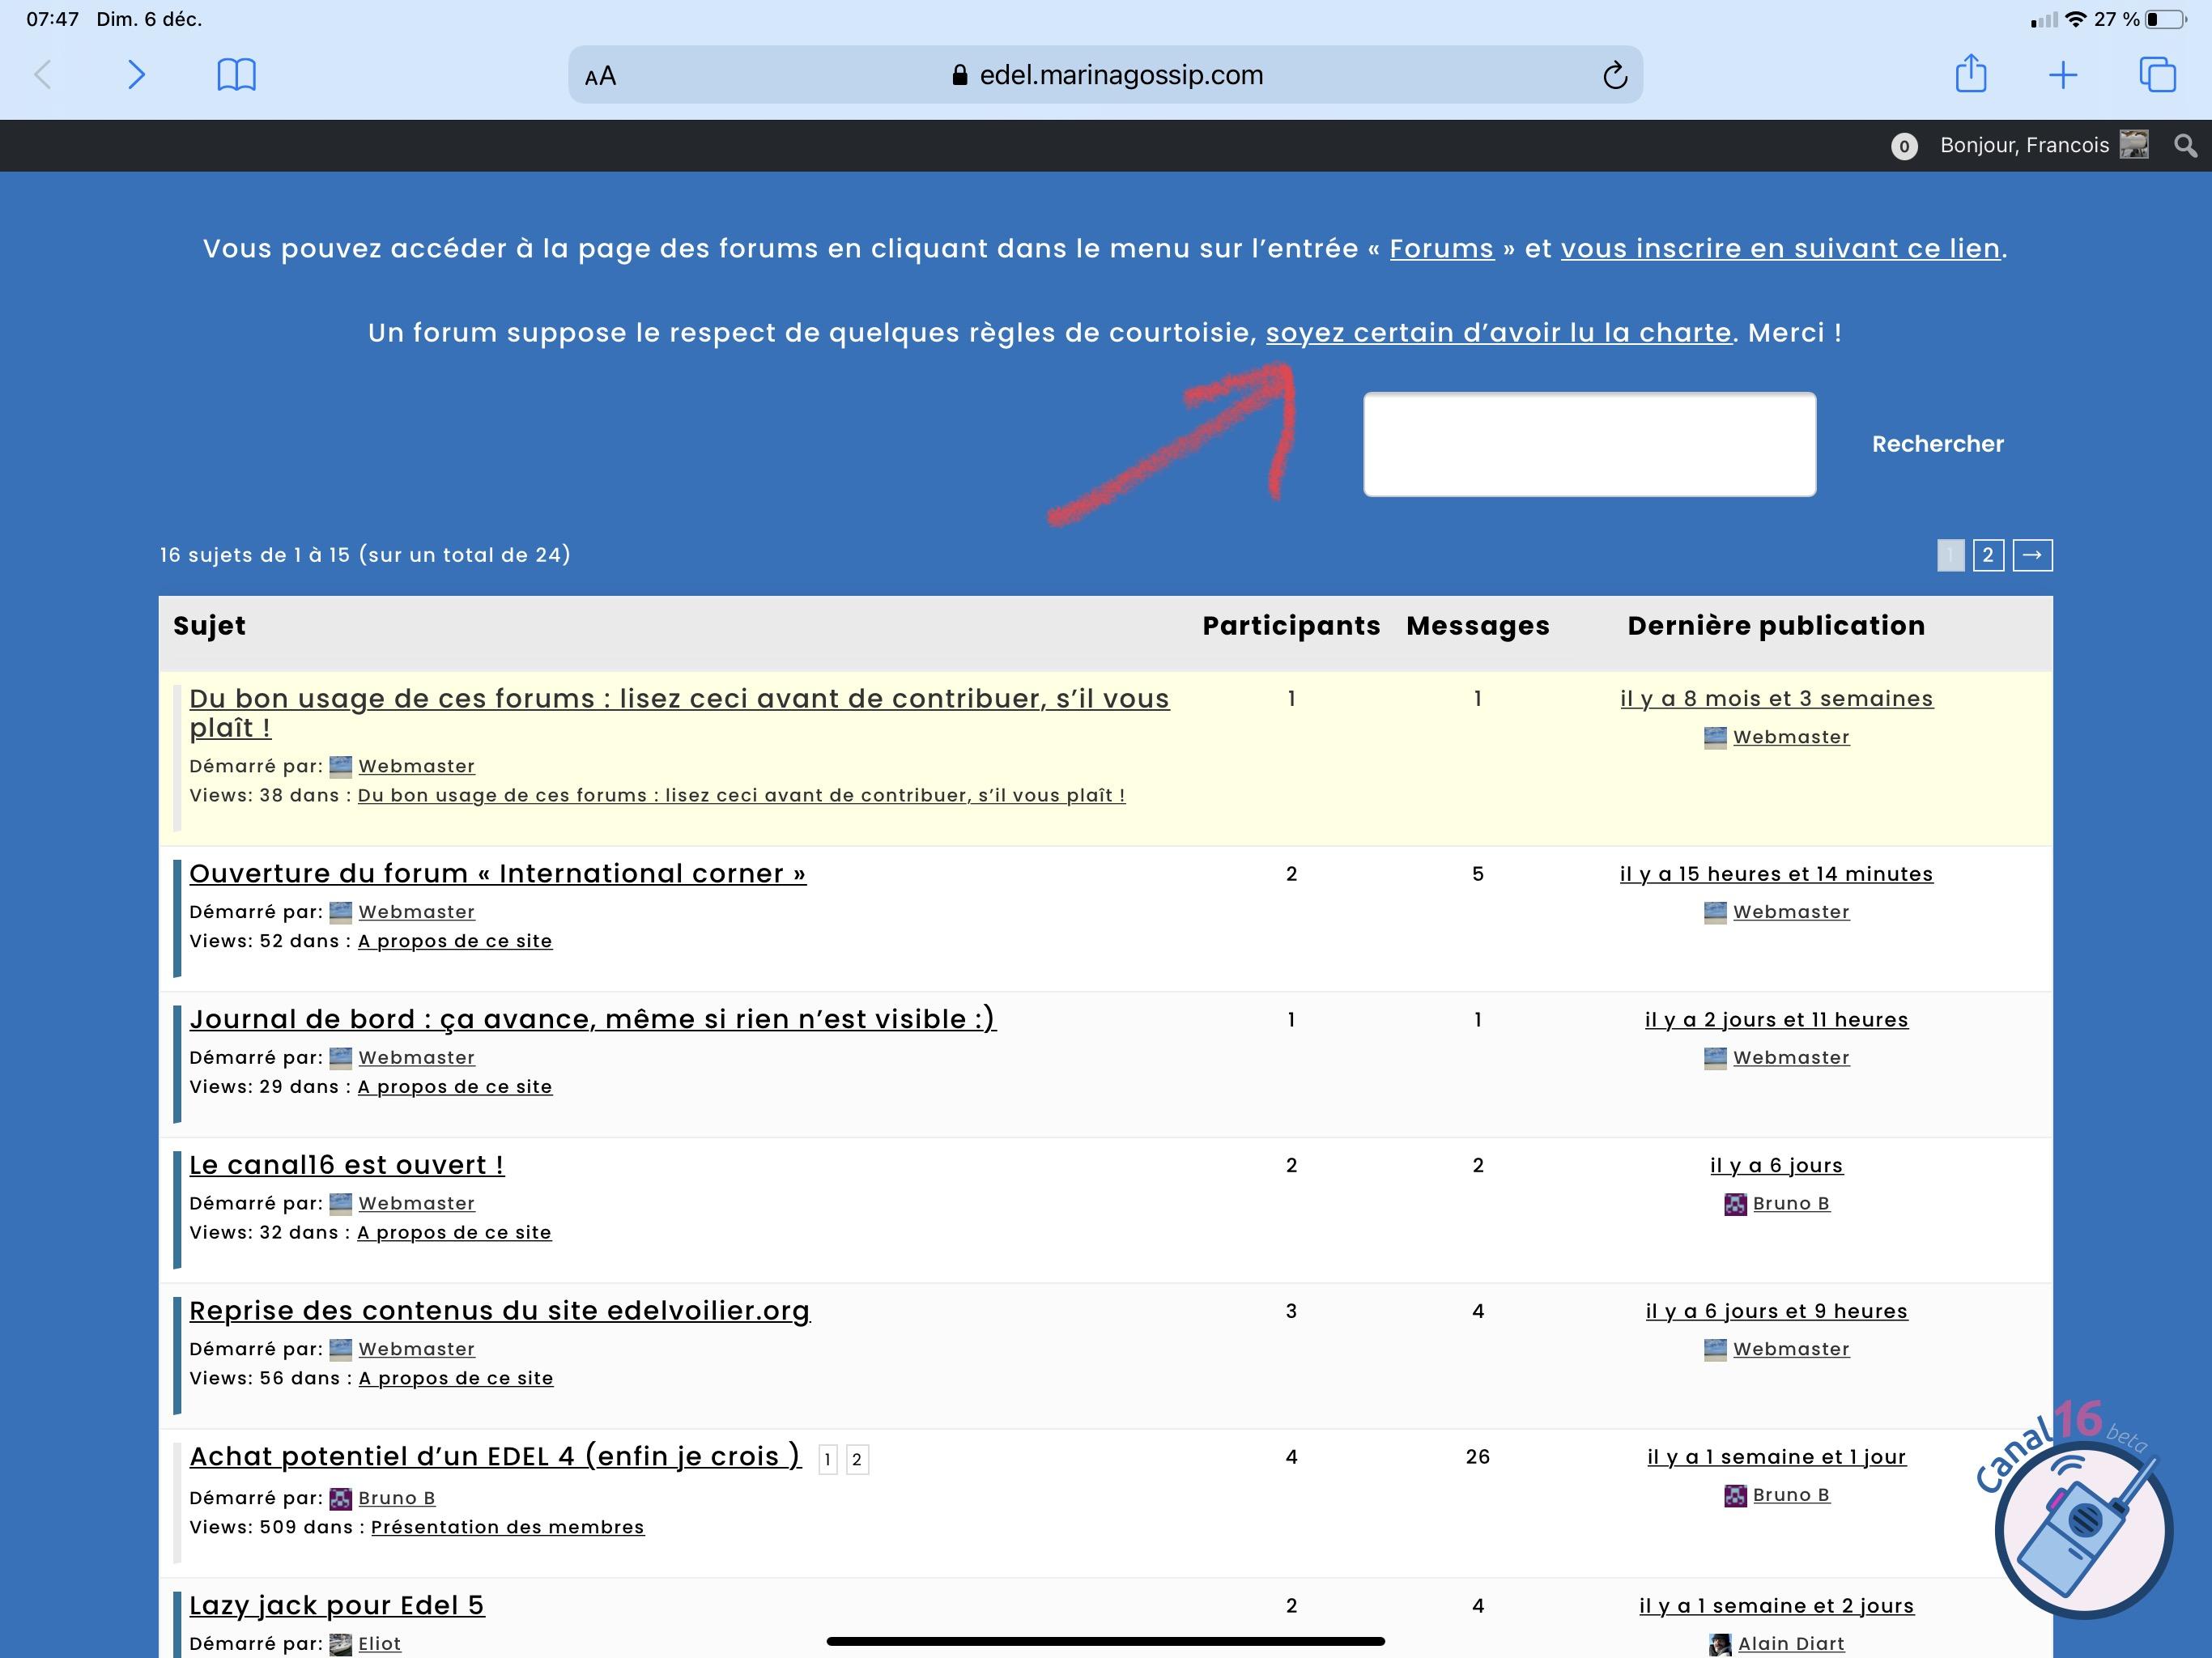This screenshot has height=1658, width=2212.
Task: Open topic 'Journal de bord : ça avance'
Action: (x=592, y=1020)
